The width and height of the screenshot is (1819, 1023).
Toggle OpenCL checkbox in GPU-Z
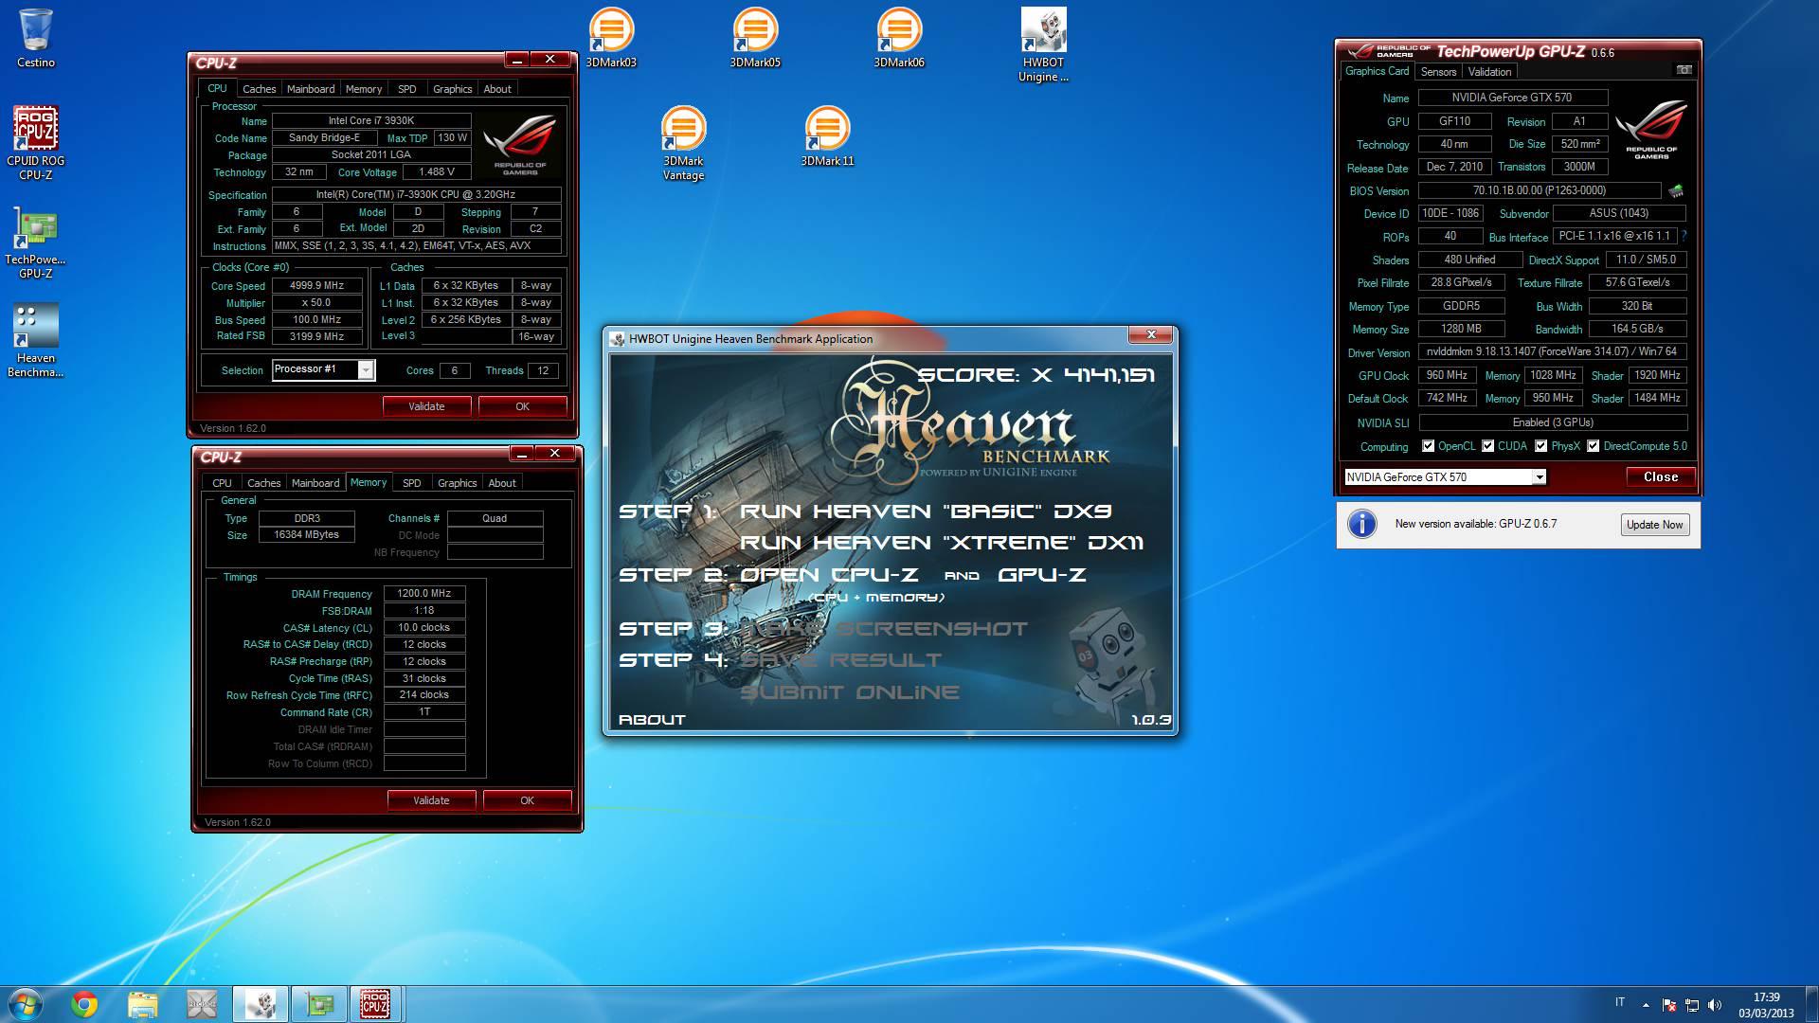tap(1428, 446)
